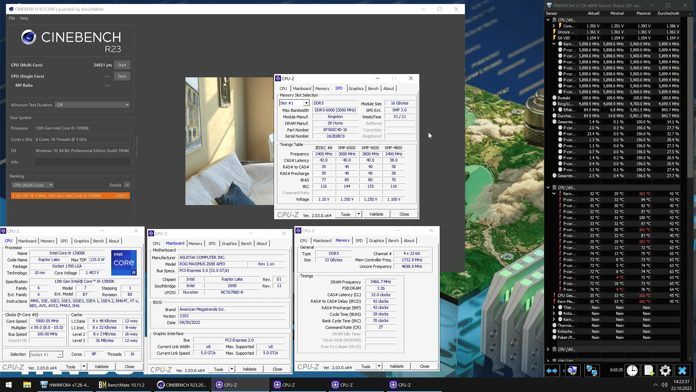Click Validate in CPU-Z CPU window
Viewport: 696px width, 392px height.
coord(101,367)
